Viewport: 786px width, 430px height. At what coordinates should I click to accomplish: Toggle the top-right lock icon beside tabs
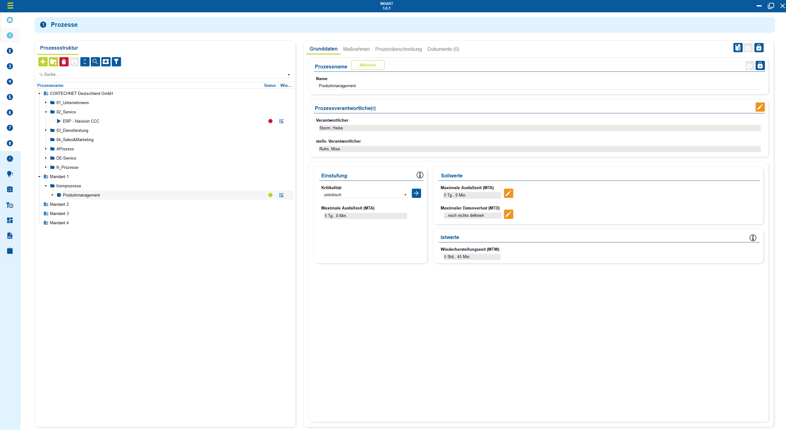[759, 47]
